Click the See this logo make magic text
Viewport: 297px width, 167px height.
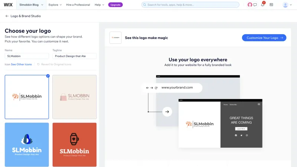coord(146,38)
